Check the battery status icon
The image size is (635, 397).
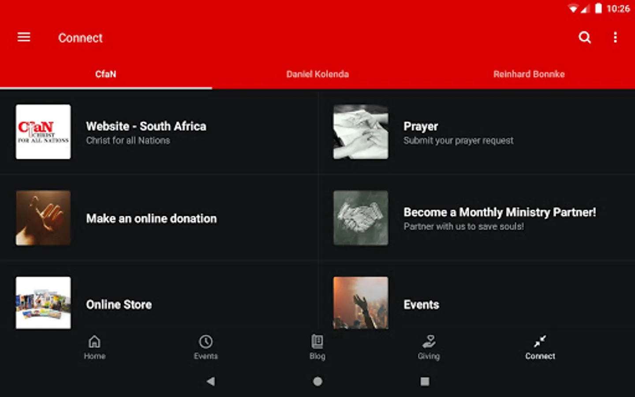pyautogui.click(x=598, y=8)
